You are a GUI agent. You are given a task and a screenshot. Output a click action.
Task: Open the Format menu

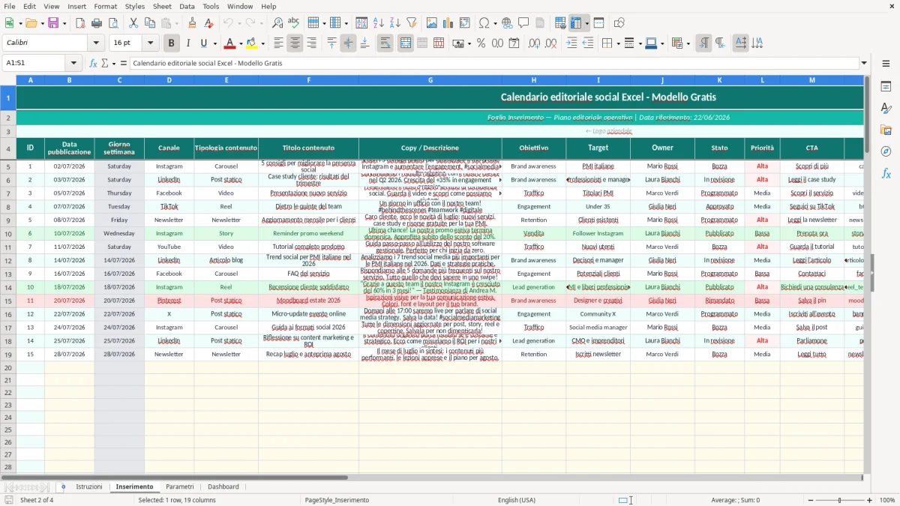pos(106,6)
